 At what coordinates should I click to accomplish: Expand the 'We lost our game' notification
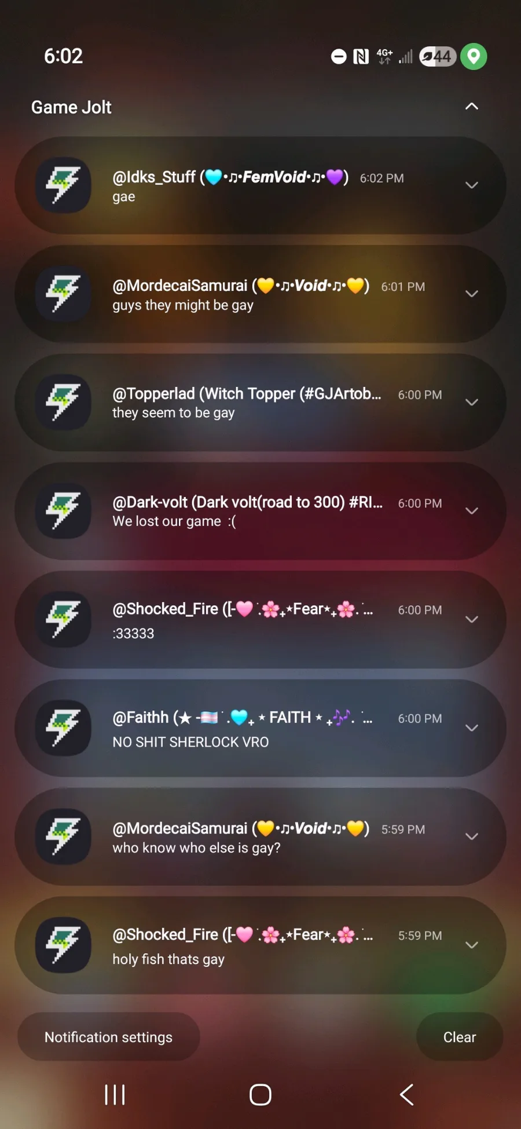coord(472,511)
